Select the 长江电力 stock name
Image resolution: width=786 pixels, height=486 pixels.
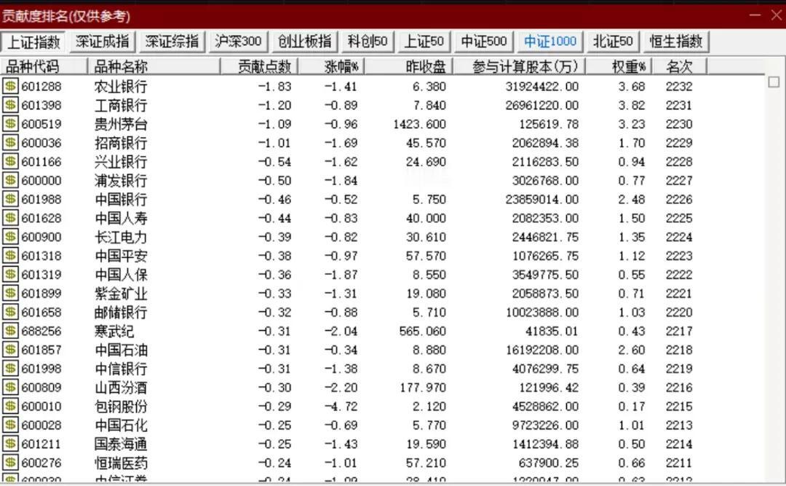(121, 237)
